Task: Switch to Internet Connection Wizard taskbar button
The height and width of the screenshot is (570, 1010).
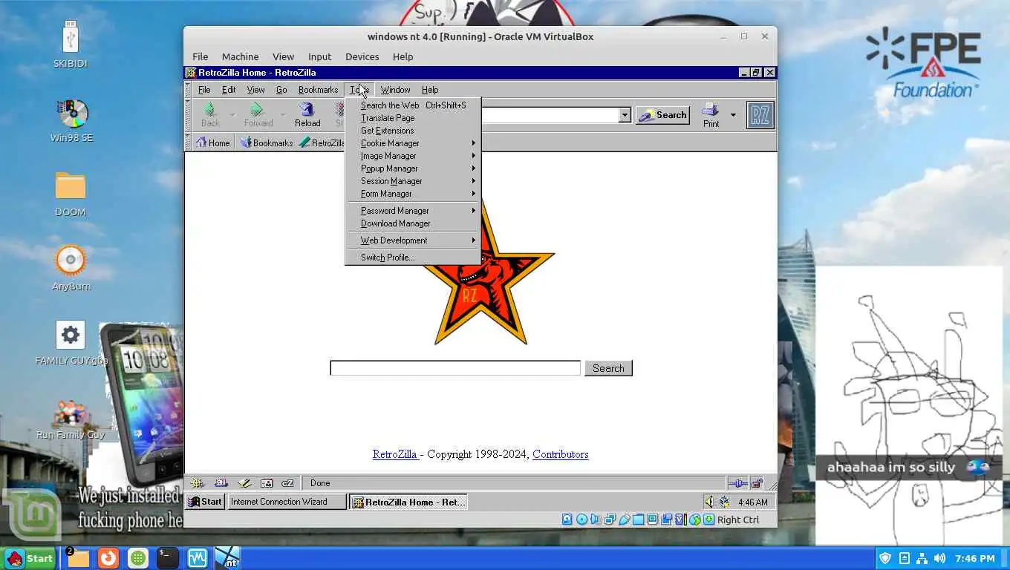Action: (x=287, y=502)
